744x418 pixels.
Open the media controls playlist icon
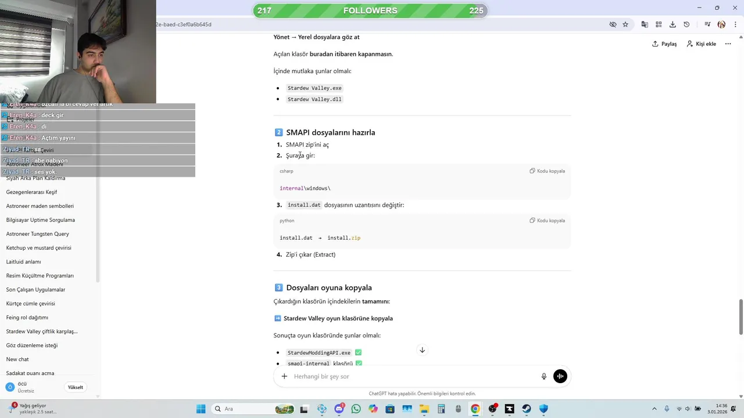[x=707, y=24]
